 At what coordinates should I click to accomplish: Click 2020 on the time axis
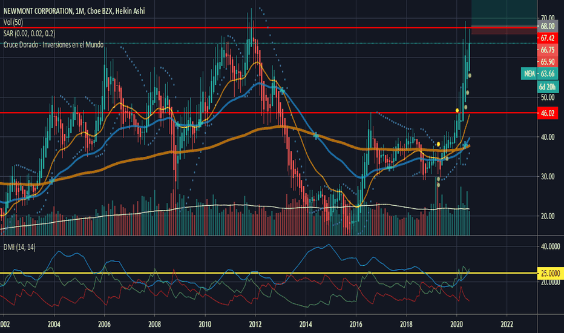coord(457,324)
